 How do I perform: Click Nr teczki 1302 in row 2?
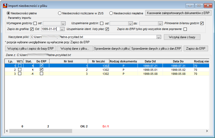(98, 70)
